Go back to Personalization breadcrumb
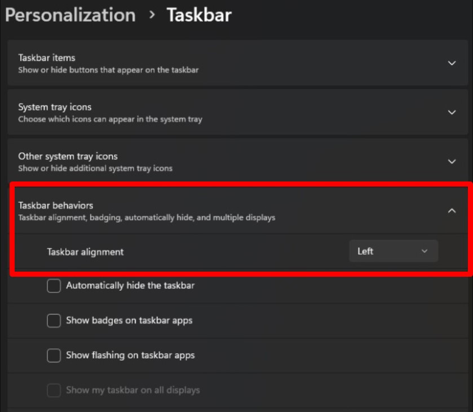Image resolution: width=473 pixels, height=412 pixels. pyautogui.click(x=70, y=15)
